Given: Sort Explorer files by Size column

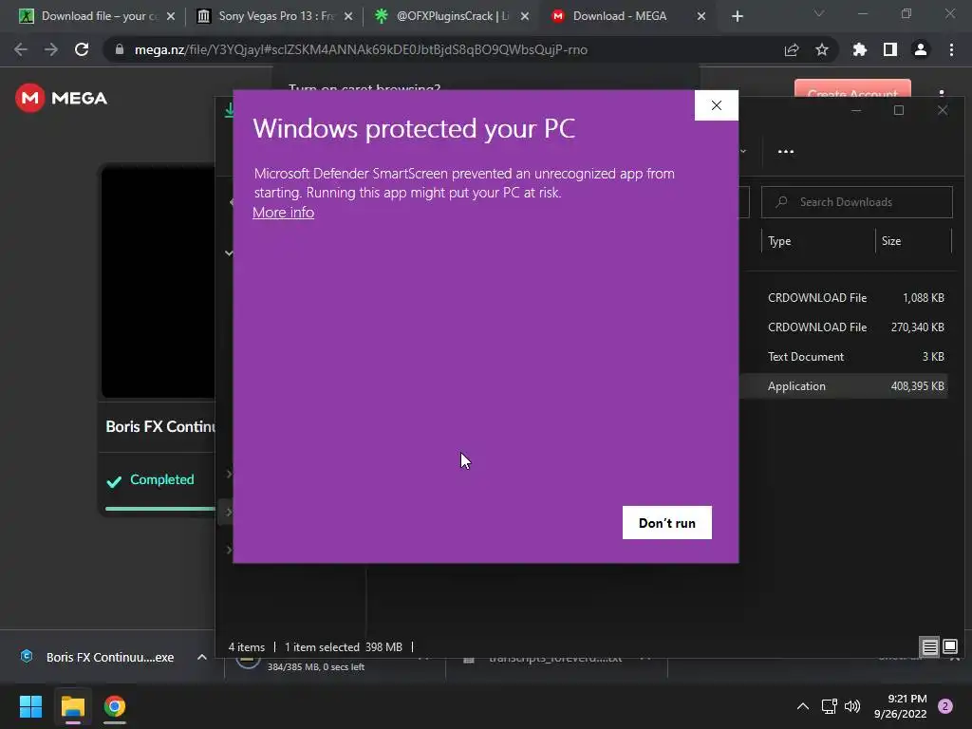Looking at the screenshot, I should [914, 241].
